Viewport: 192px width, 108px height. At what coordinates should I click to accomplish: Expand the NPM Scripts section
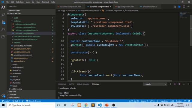click(x=31, y=98)
